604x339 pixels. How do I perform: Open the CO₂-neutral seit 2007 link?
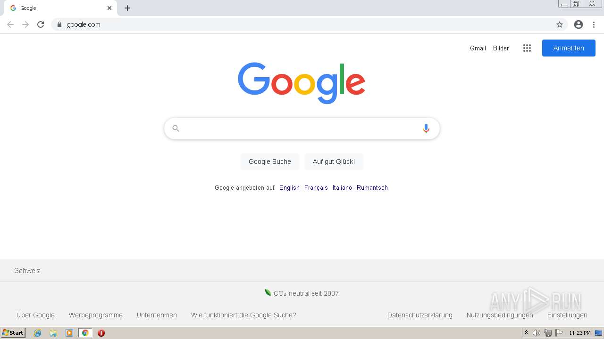click(x=306, y=293)
